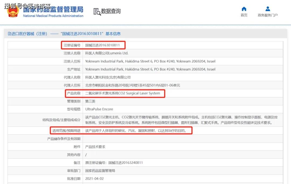The width and height of the screenshot is (291, 184).
Task: Click the 代理人名称 label
Action: 72,77
